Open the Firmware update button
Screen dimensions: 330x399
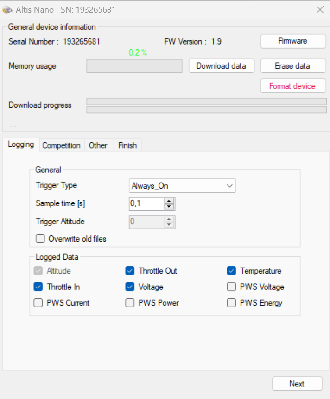coord(293,41)
